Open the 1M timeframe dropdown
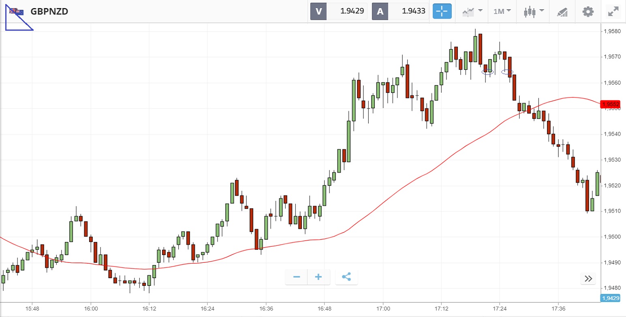626x317 pixels. click(502, 11)
